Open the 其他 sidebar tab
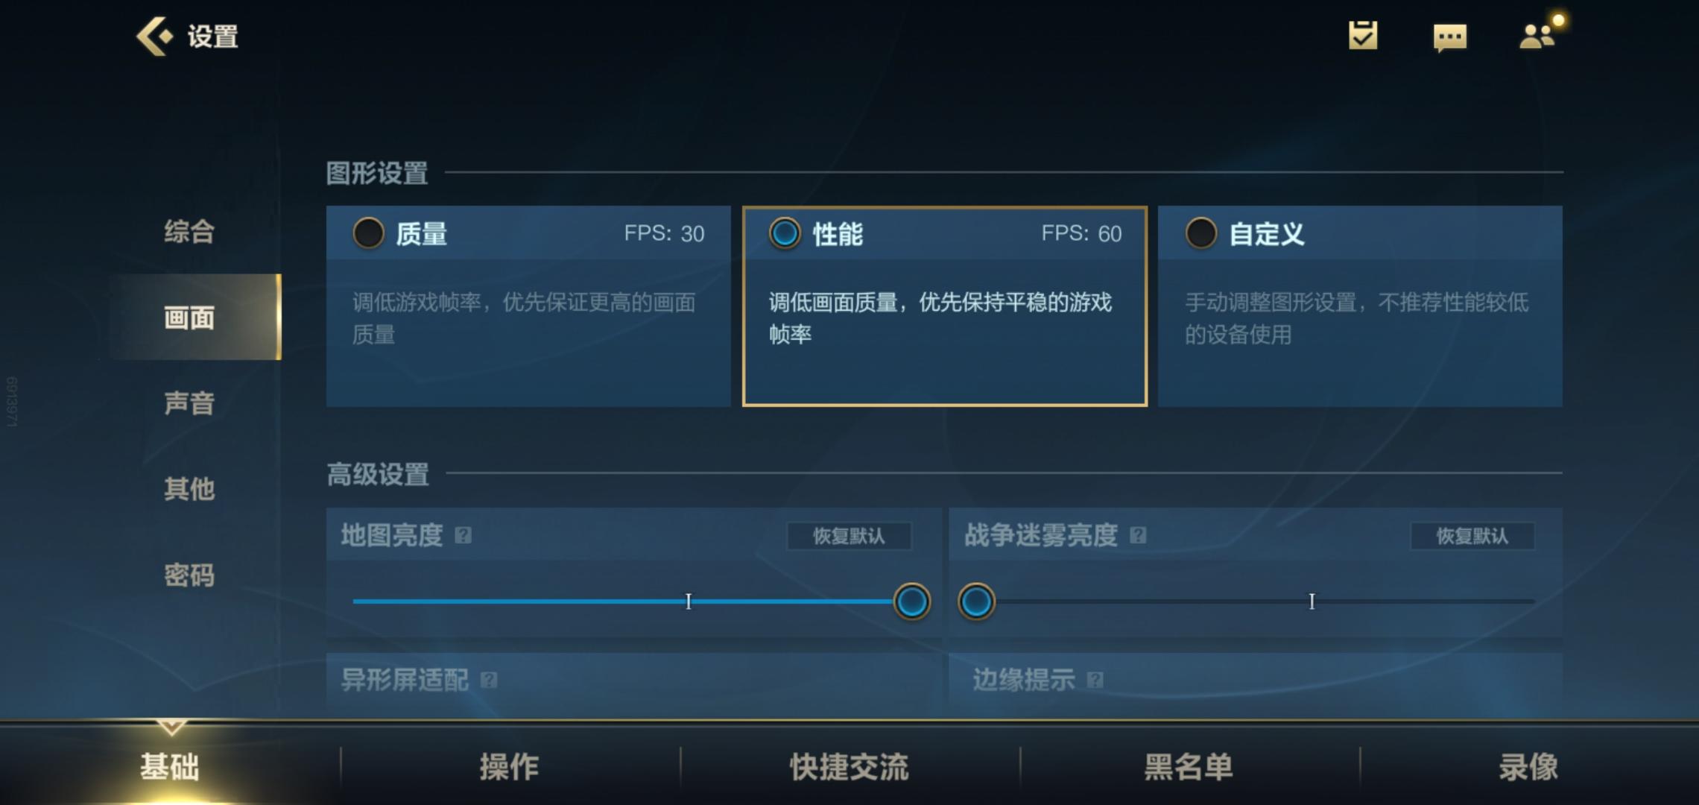Viewport: 1699px width, 805px height. (189, 489)
